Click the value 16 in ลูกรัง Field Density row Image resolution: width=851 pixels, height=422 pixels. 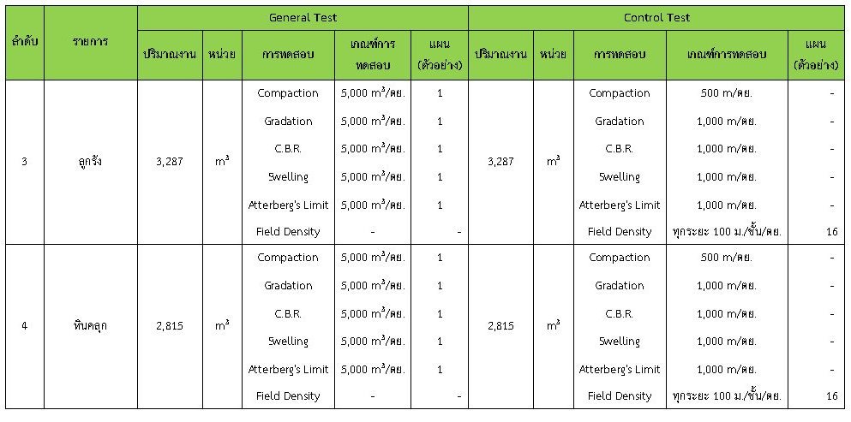click(x=831, y=231)
